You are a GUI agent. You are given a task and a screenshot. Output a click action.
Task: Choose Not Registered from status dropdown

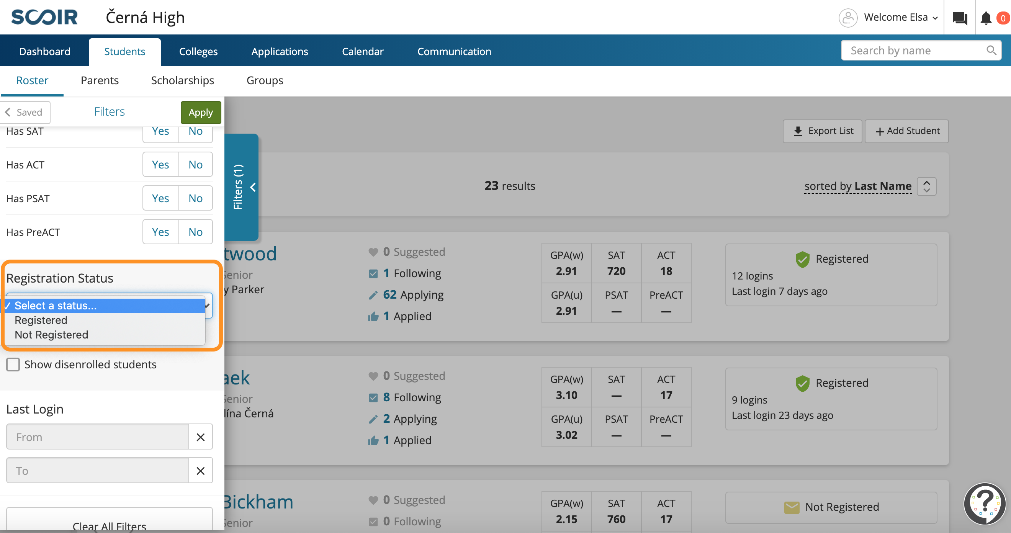[51, 335]
